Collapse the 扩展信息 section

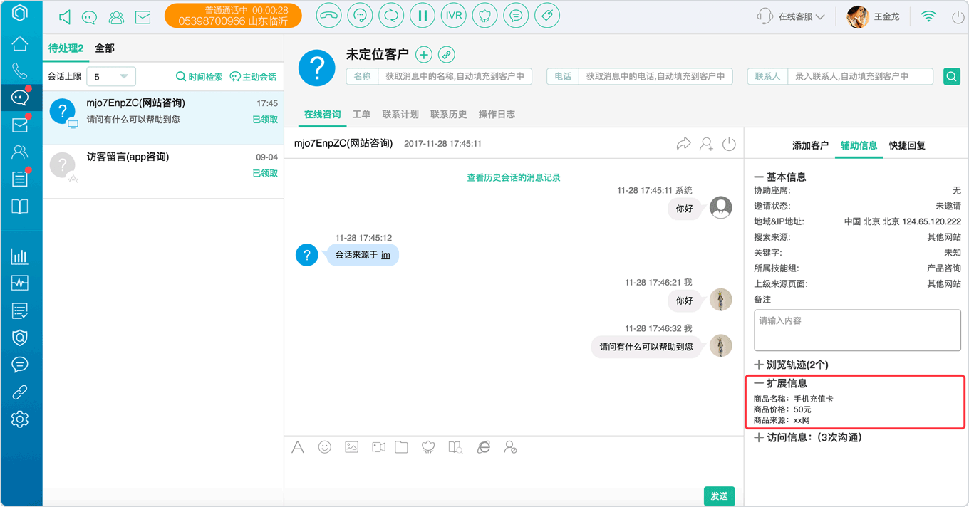(781, 383)
